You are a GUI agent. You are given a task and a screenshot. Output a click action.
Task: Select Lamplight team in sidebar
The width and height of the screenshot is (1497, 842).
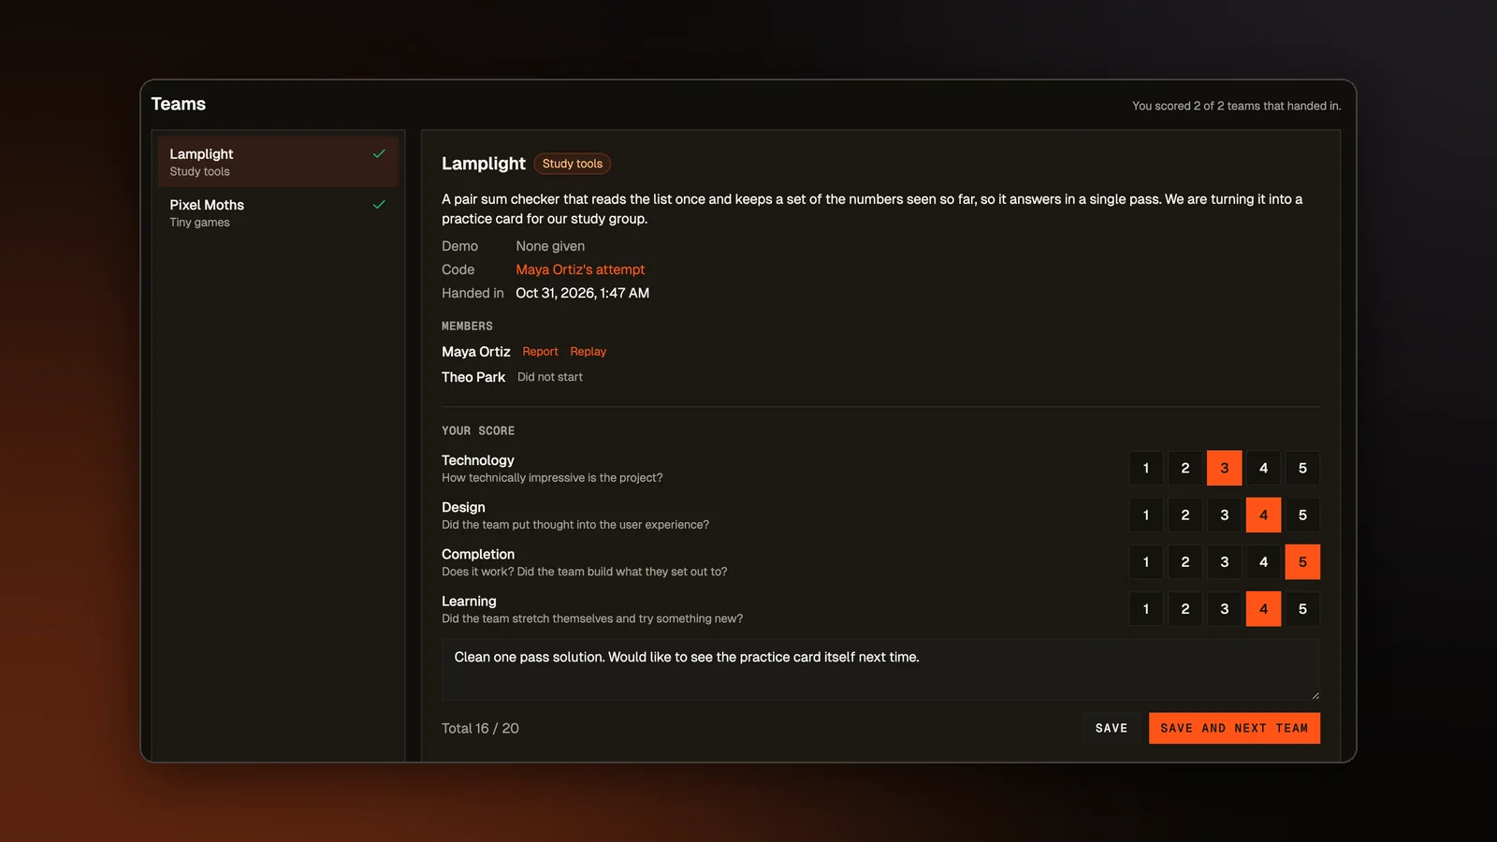point(278,162)
